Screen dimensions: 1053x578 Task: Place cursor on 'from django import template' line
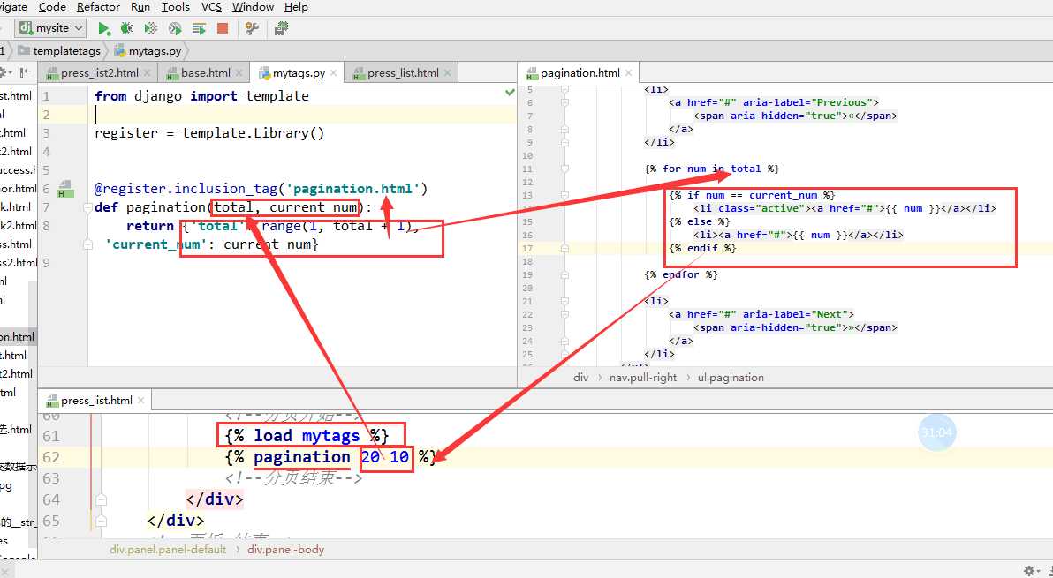tap(201, 96)
